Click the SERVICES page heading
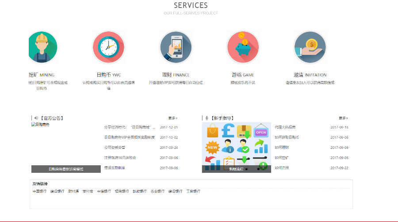Screen dimensions: 398x222 click(x=191, y=5)
